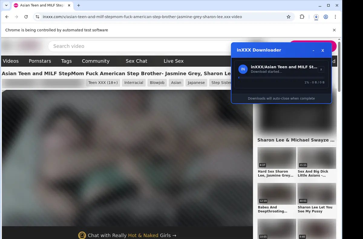The height and width of the screenshot is (239, 363).
Task: Bookmark this page with the star icon
Action: click(x=289, y=17)
